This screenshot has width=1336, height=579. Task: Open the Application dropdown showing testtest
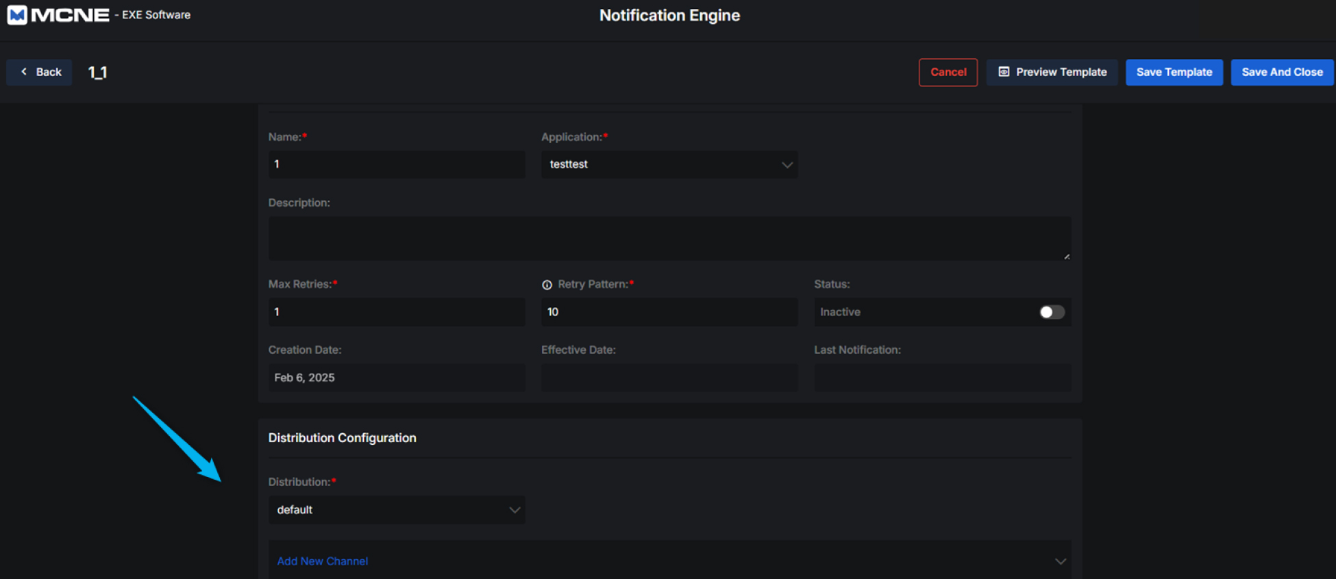669,165
